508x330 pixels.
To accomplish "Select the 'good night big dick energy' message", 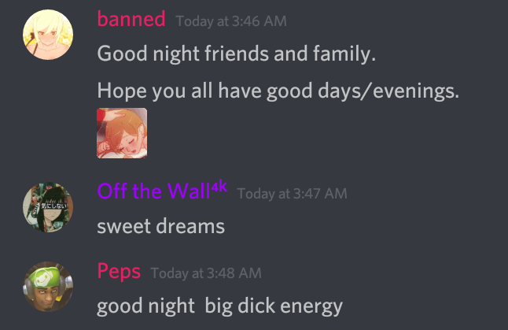I will 219,306.
